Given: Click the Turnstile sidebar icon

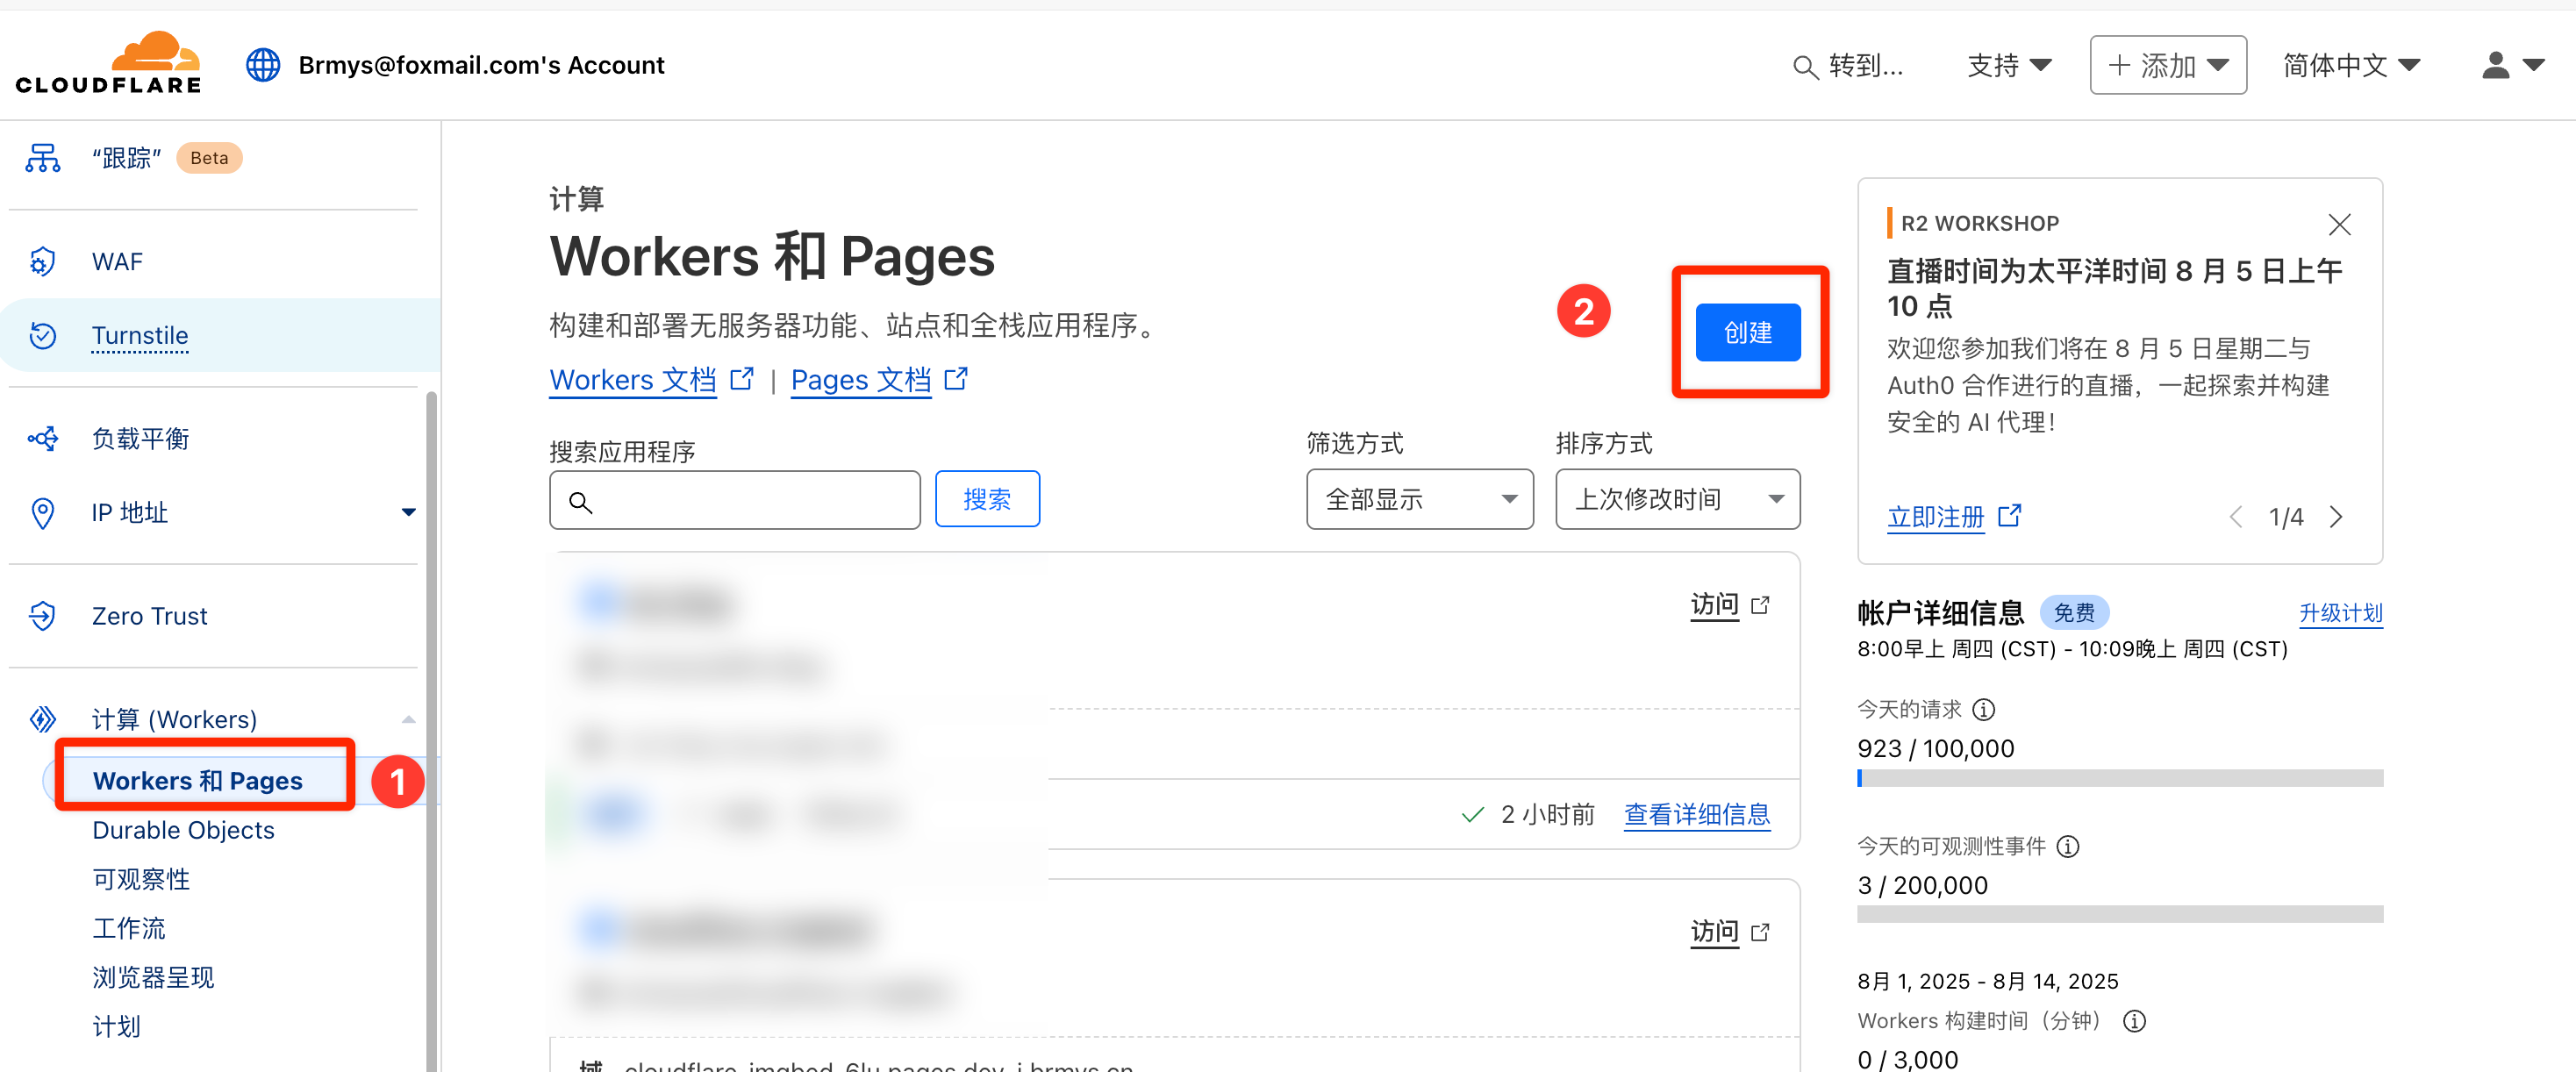Looking at the screenshot, I should click(x=43, y=336).
